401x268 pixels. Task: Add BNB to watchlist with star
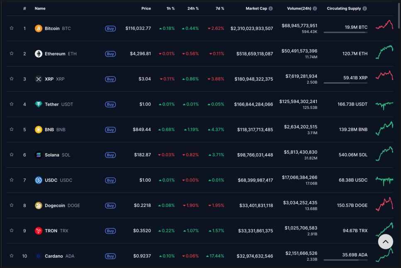tap(12, 130)
